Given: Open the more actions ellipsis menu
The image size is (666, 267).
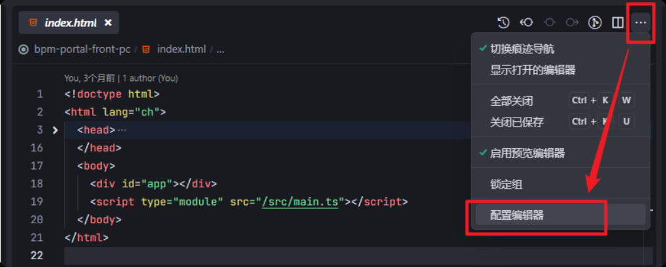Looking at the screenshot, I should coord(641,22).
